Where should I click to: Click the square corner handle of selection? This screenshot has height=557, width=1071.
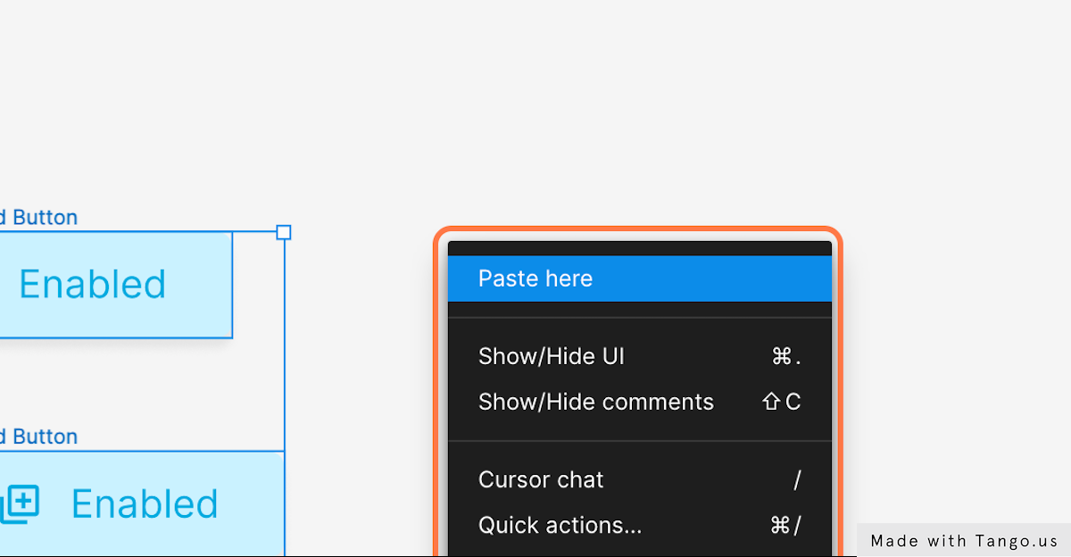[x=284, y=232]
